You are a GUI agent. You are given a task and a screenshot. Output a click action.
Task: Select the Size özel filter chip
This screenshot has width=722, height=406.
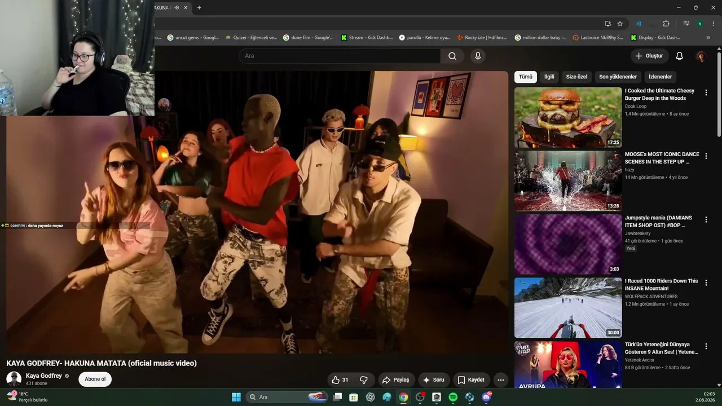pos(577,77)
